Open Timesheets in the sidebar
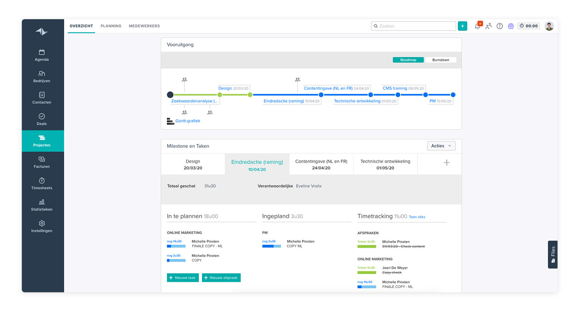 click(x=42, y=184)
